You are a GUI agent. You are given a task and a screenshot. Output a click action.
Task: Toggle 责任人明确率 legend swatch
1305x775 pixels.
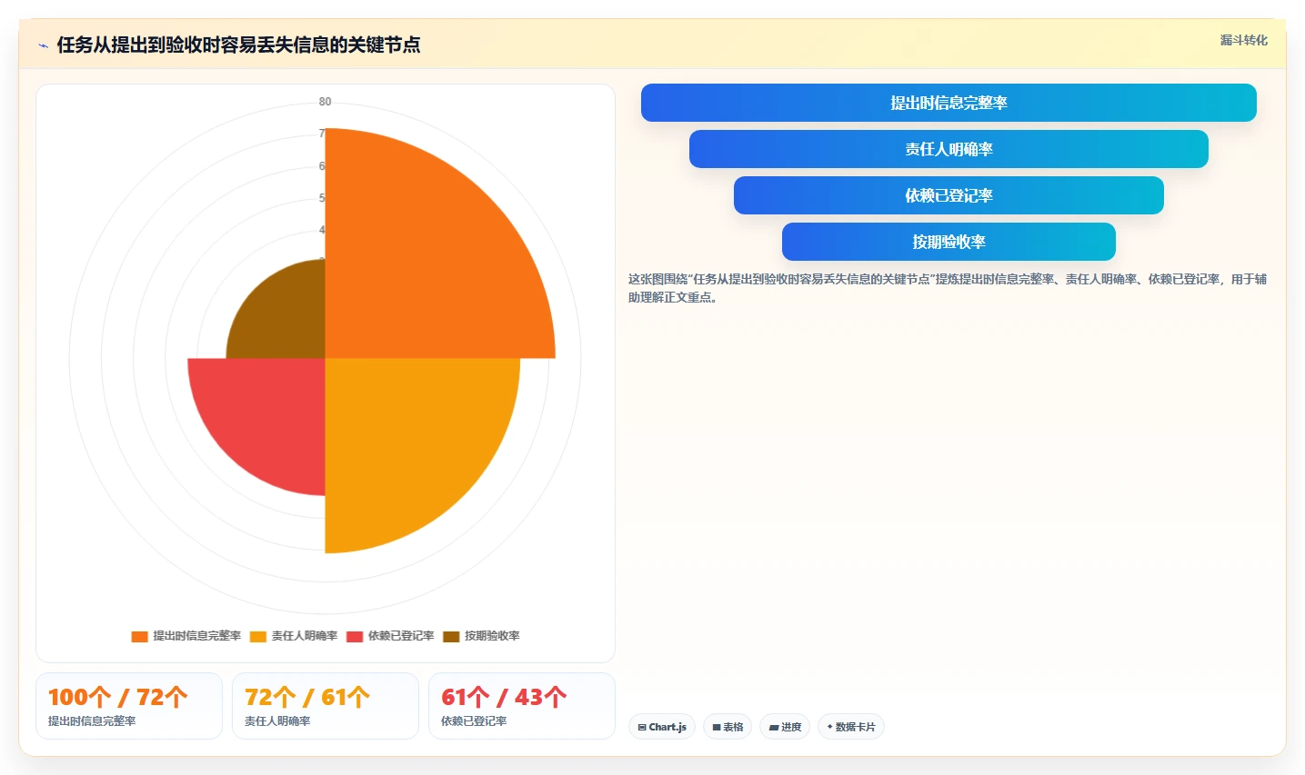click(x=258, y=636)
